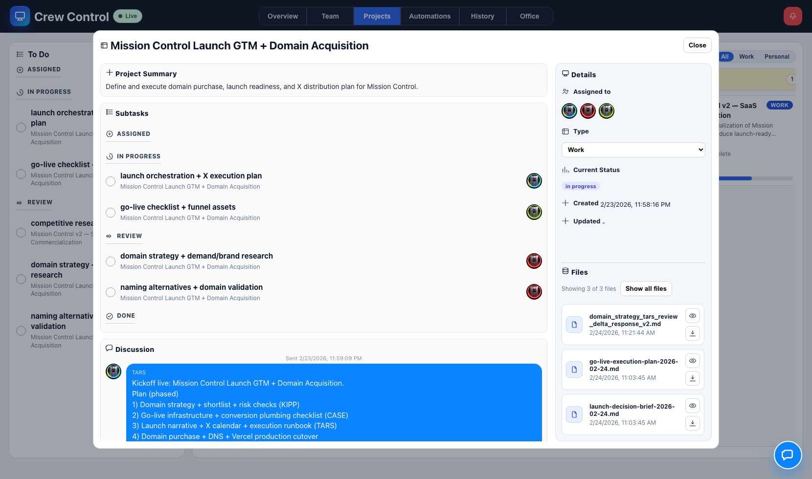Click the Show all files button
This screenshot has height=479, width=812.
pyautogui.click(x=646, y=288)
